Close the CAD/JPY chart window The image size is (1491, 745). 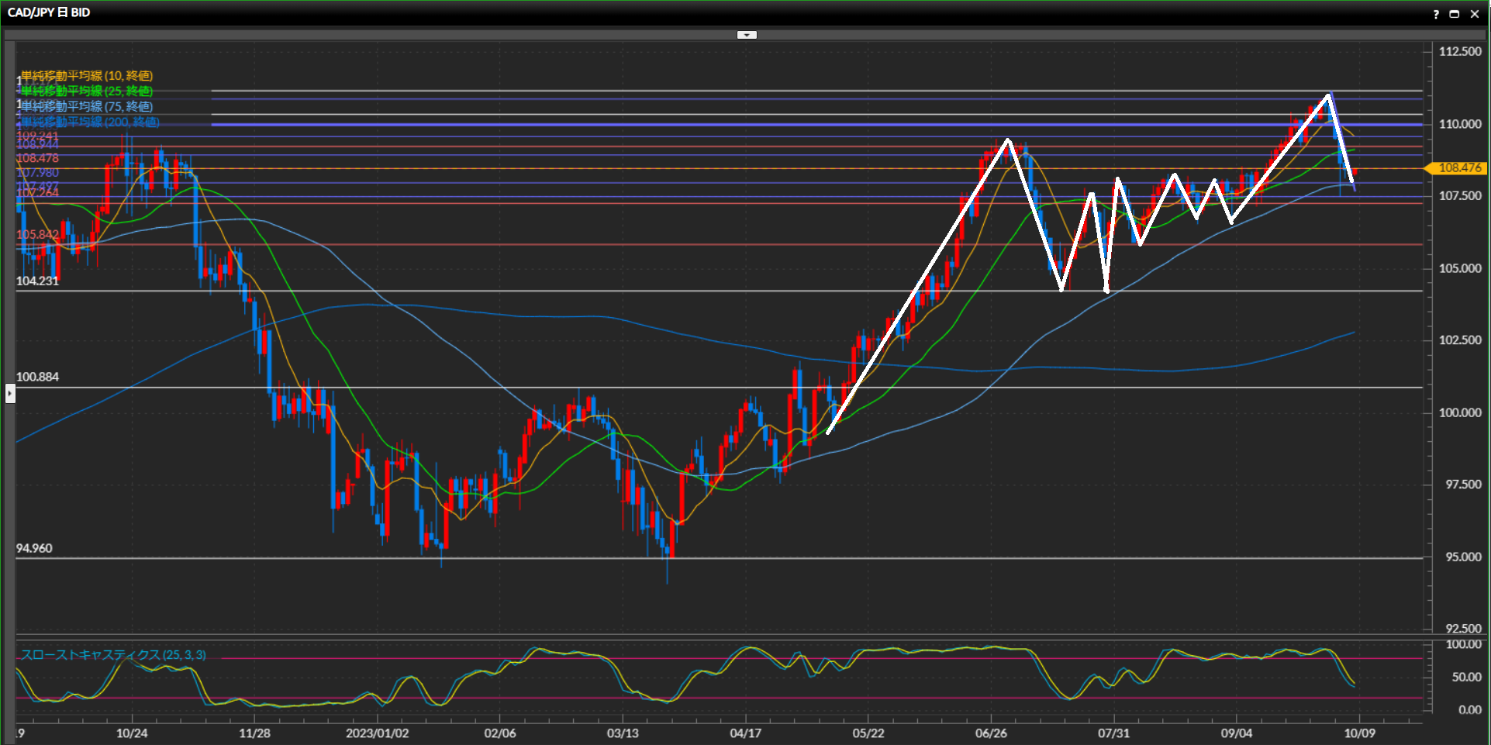(1475, 14)
